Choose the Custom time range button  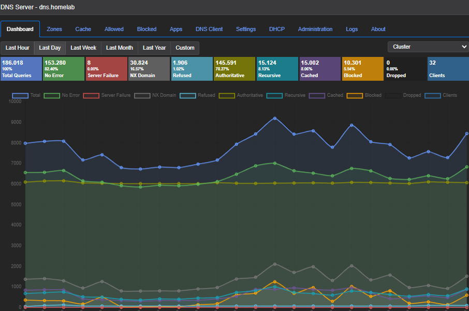pos(185,48)
